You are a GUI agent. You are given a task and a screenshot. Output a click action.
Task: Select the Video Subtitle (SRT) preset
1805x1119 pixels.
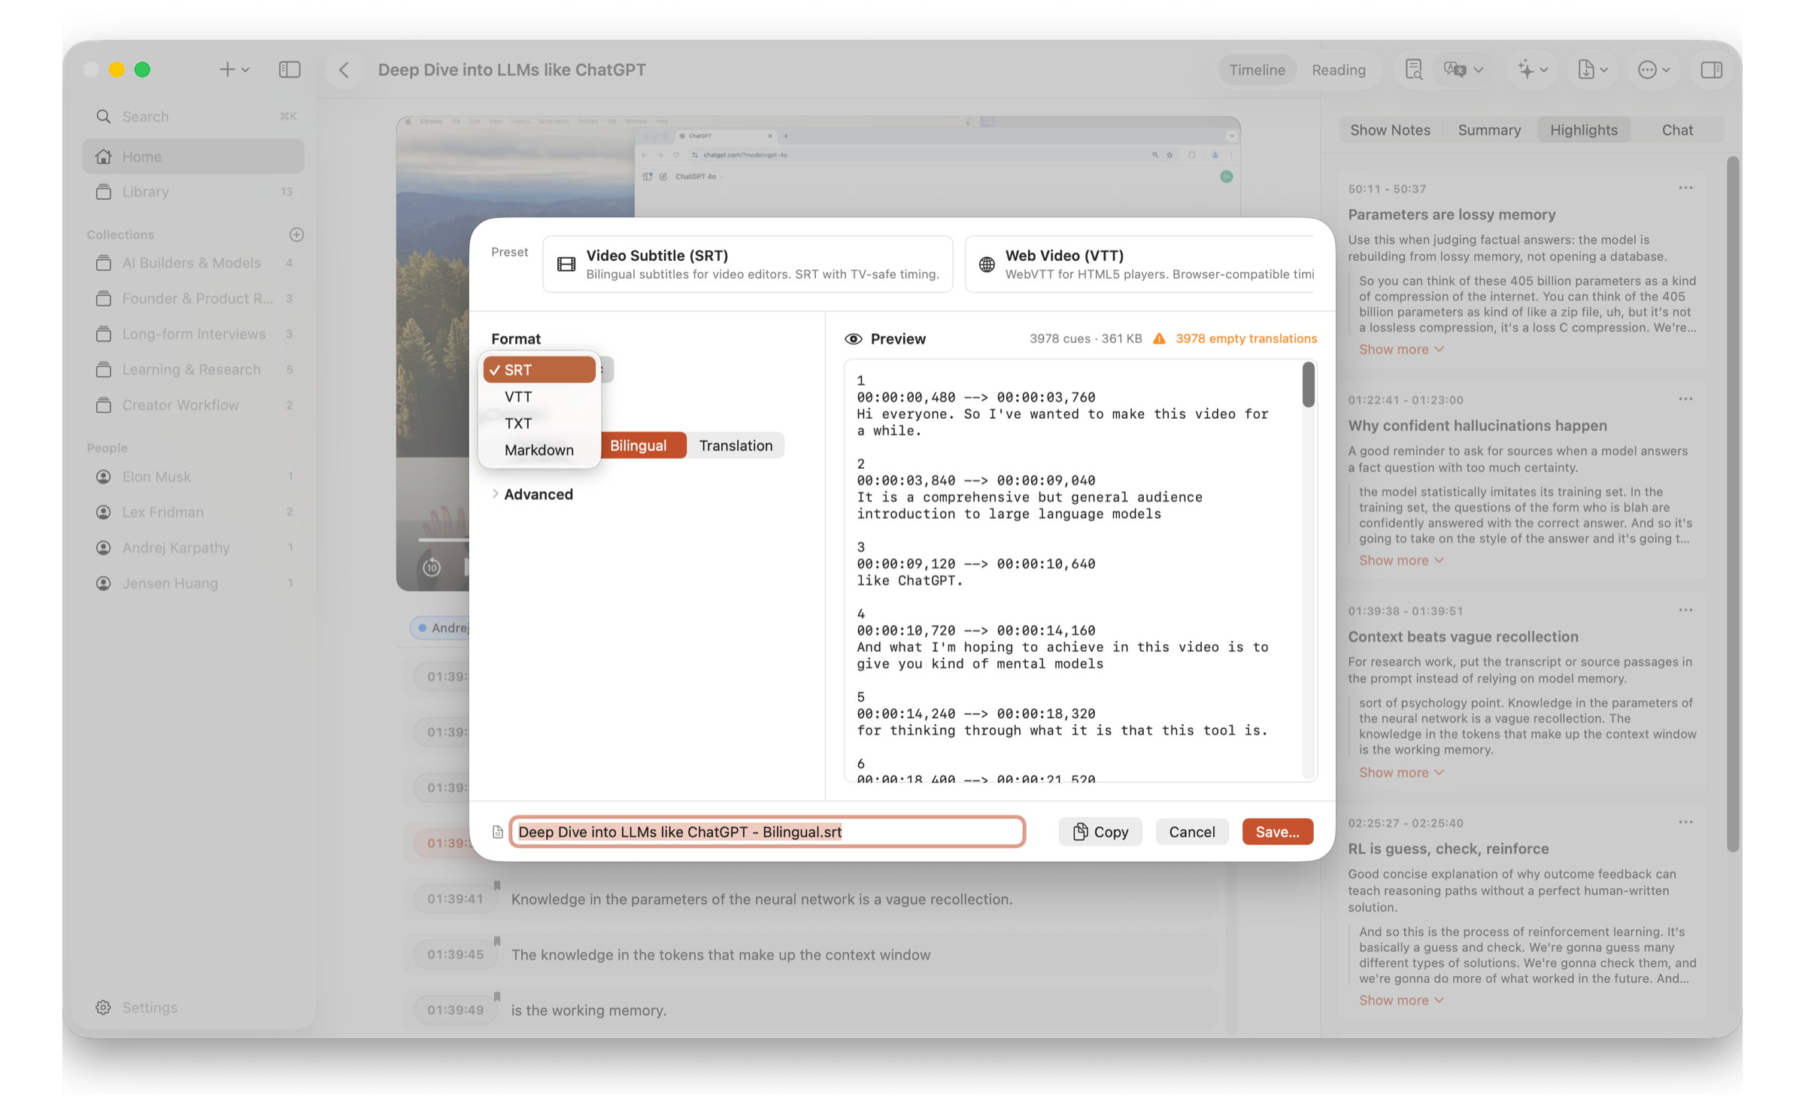(x=748, y=264)
